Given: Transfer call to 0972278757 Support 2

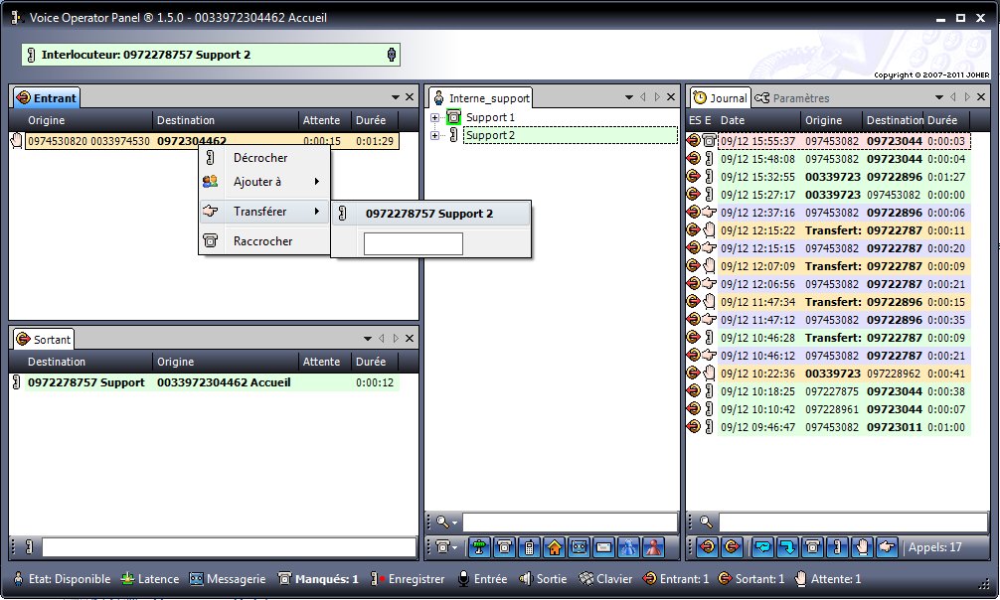Looking at the screenshot, I should (x=431, y=214).
